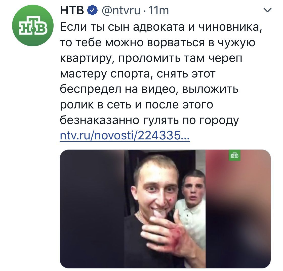Click the blue verified badge next to НТВ
Viewport: 283px width, 271px height.
(x=92, y=11)
